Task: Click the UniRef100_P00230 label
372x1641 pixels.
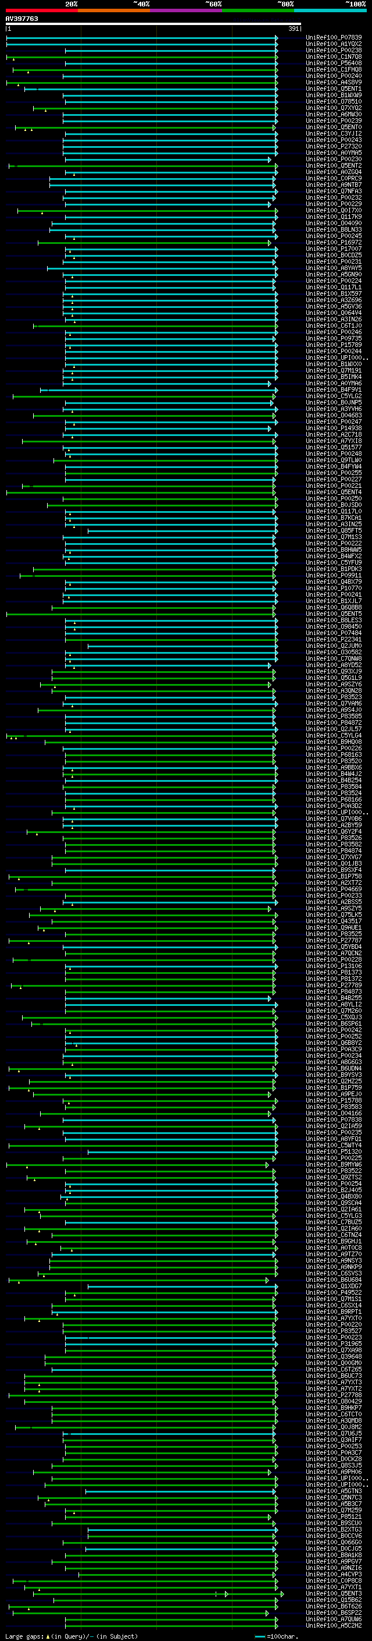Action: (x=334, y=160)
